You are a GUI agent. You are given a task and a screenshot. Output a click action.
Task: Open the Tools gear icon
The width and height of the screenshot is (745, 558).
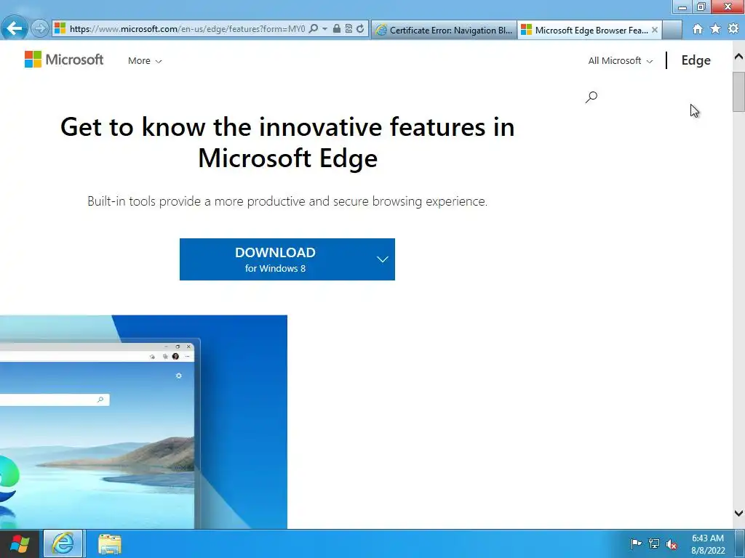pyautogui.click(x=733, y=29)
